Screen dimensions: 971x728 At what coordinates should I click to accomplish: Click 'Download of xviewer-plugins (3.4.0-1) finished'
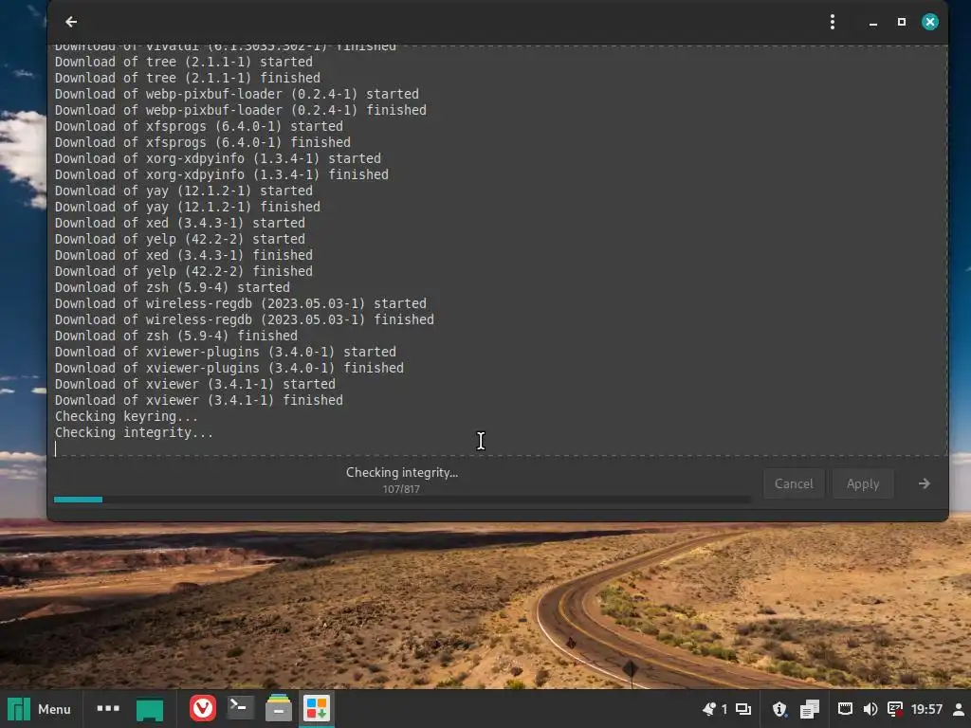[229, 369]
